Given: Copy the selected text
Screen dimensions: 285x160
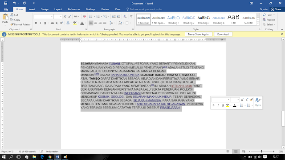Looking at the screenshot, I should [15, 20].
